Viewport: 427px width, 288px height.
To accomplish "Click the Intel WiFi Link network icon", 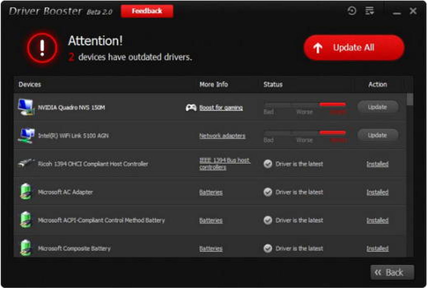I will [26, 135].
